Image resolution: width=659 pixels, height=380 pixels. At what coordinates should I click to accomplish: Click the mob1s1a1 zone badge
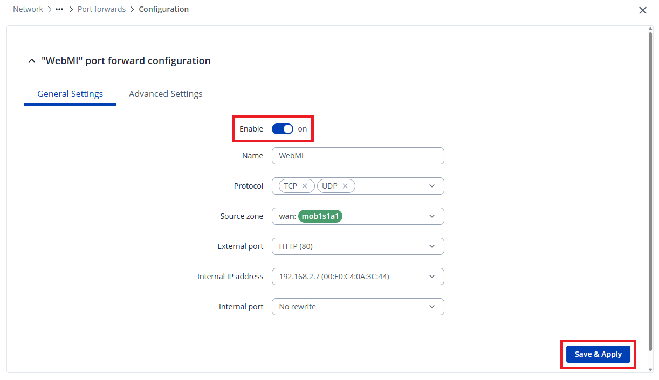coord(322,216)
